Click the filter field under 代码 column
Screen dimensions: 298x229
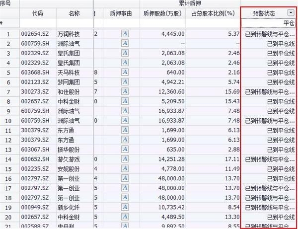point(37,23)
